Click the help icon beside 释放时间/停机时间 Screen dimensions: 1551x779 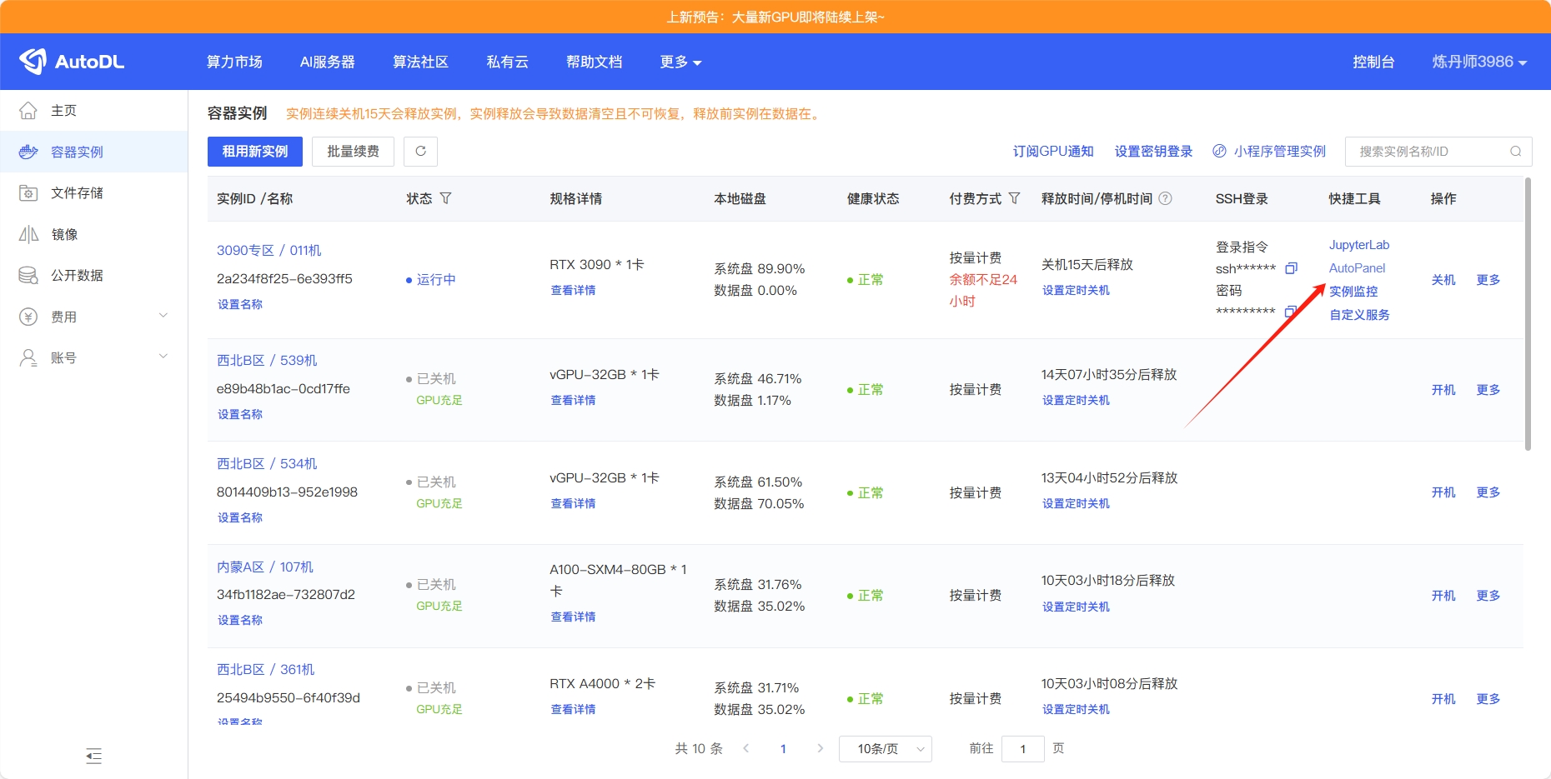pyautogui.click(x=1166, y=198)
